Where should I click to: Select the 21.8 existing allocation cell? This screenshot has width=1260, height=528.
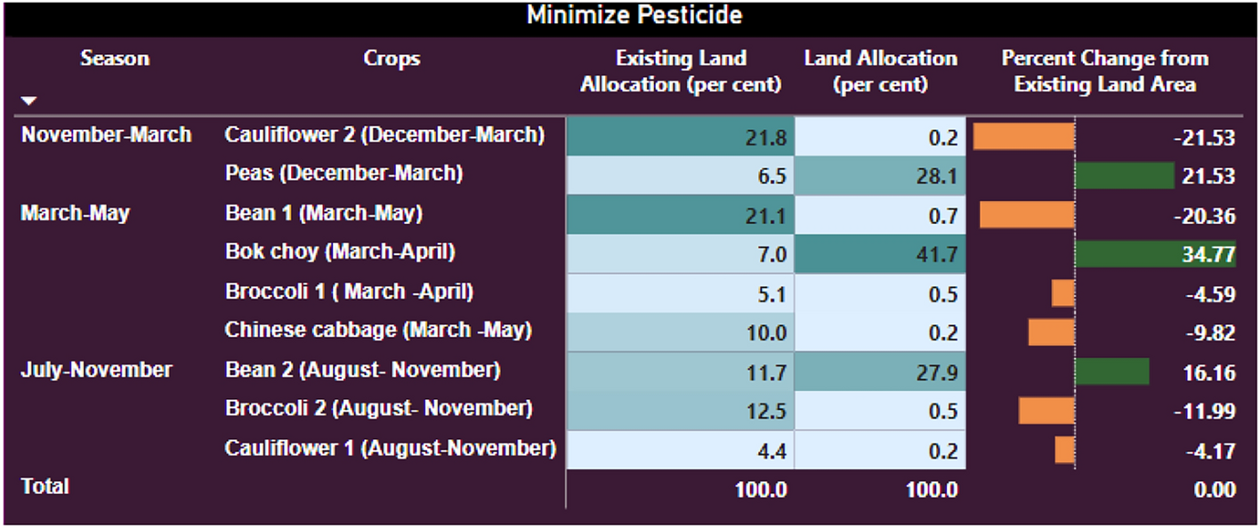681,137
